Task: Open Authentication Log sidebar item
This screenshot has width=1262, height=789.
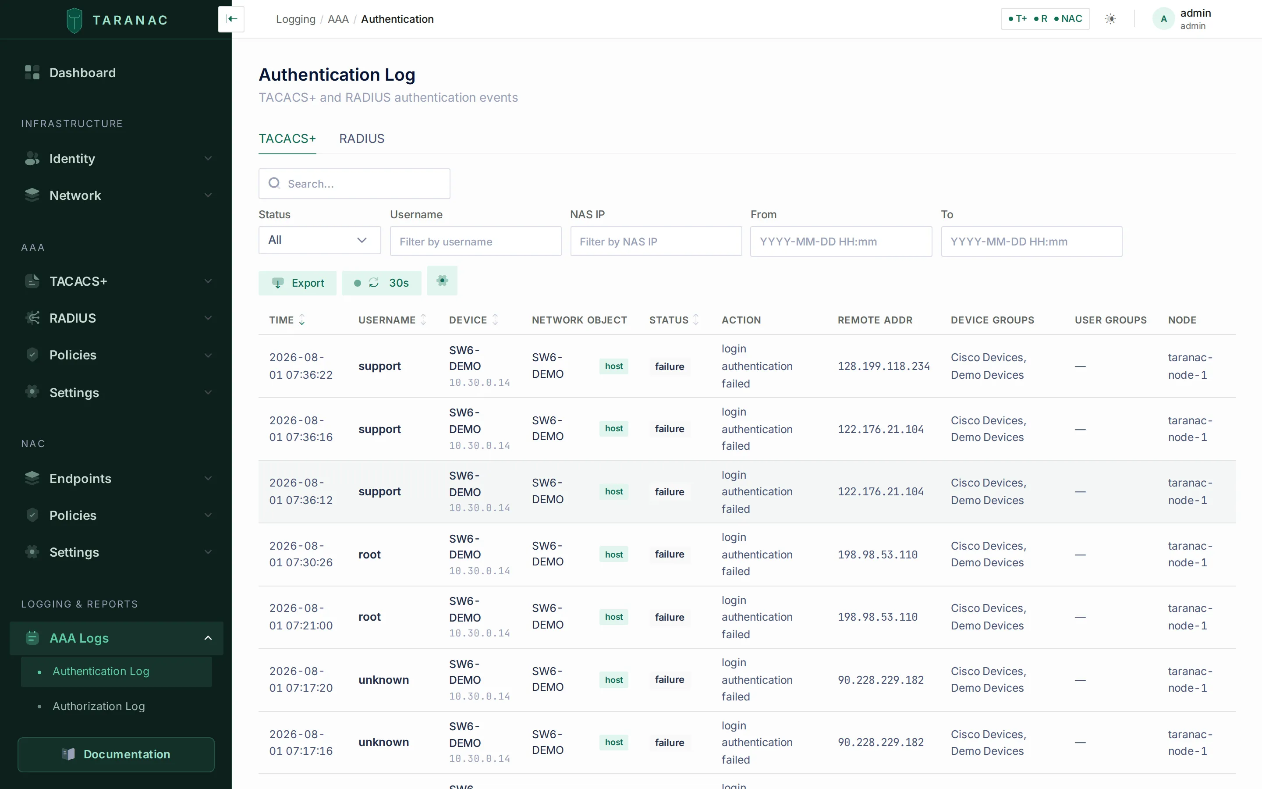Action: tap(116, 671)
